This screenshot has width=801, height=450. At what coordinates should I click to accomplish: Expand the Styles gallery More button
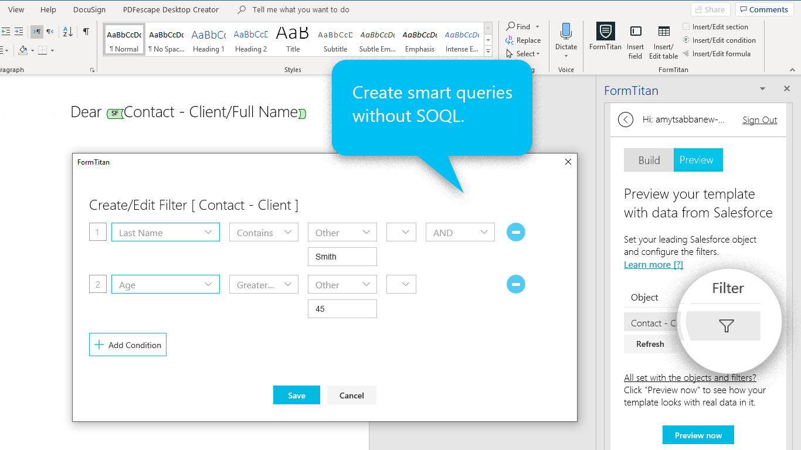[488, 52]
